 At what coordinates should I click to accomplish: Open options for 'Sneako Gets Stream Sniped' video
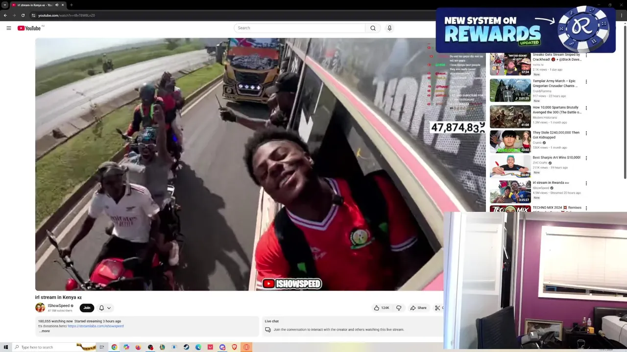pos(586,55)
